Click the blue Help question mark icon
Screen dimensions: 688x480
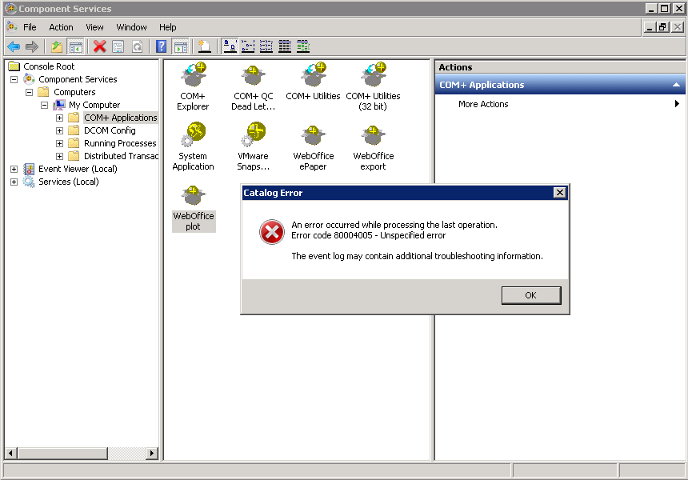[x=161, y=46]
